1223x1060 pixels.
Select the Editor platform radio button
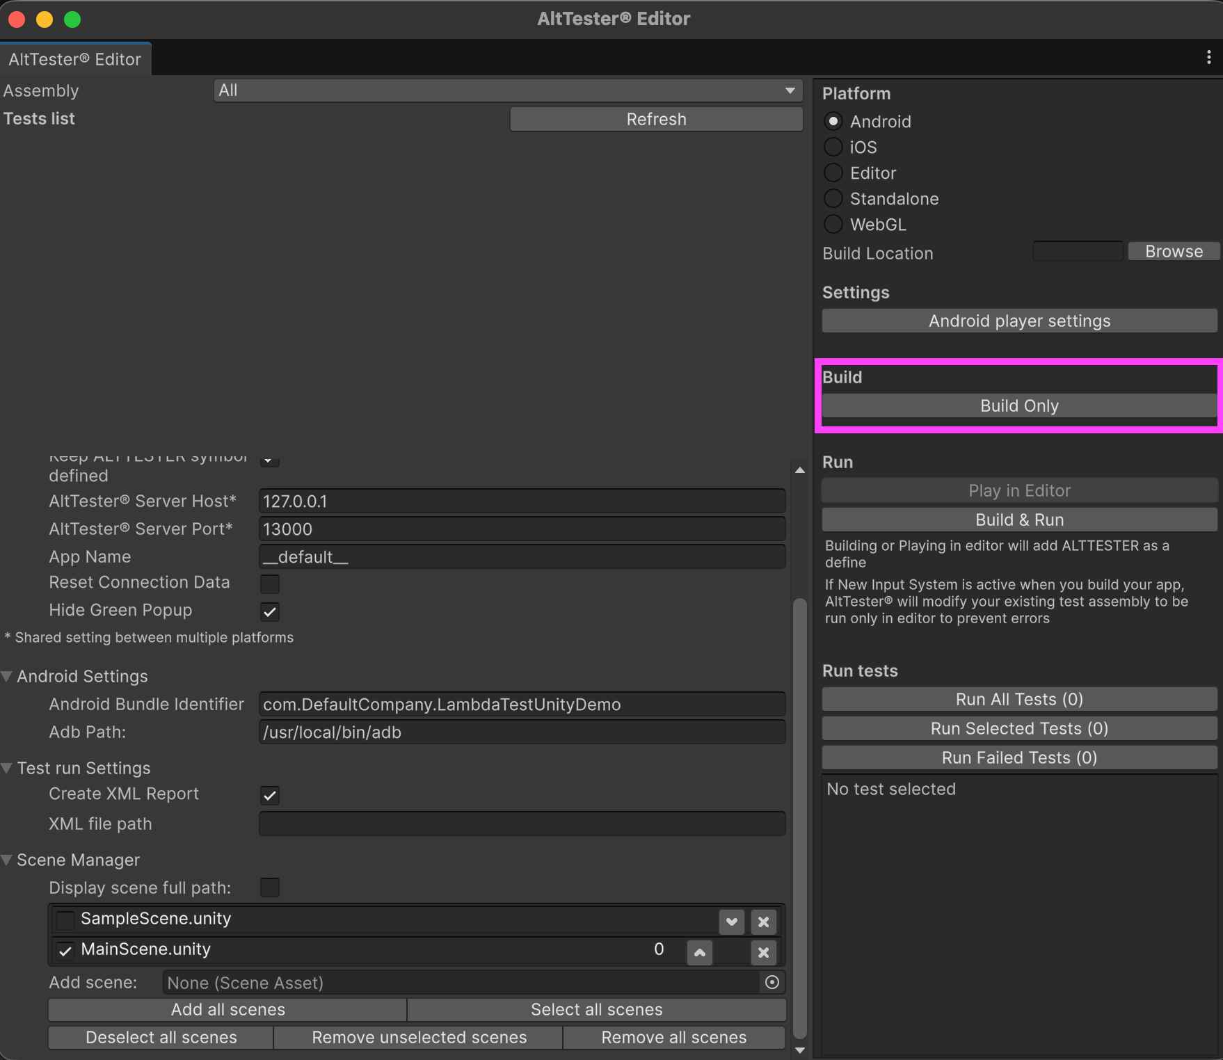pos(833,172)
